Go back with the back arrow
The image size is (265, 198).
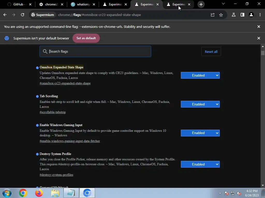click(x=5, y=15)
